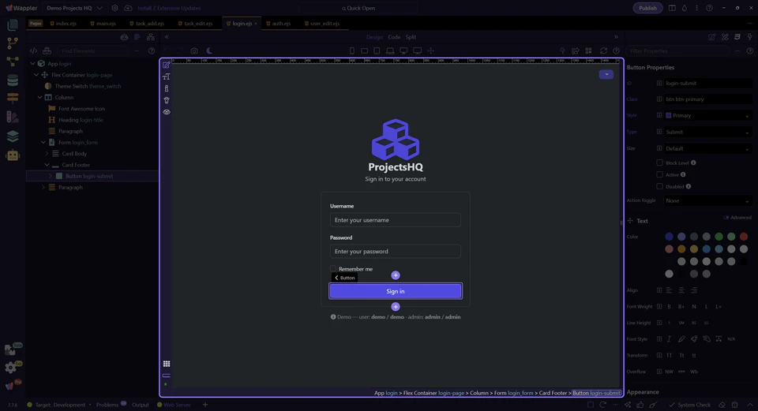Select the fit-to-view arrows icon
758x411 pixels.
tap(431, 50)
